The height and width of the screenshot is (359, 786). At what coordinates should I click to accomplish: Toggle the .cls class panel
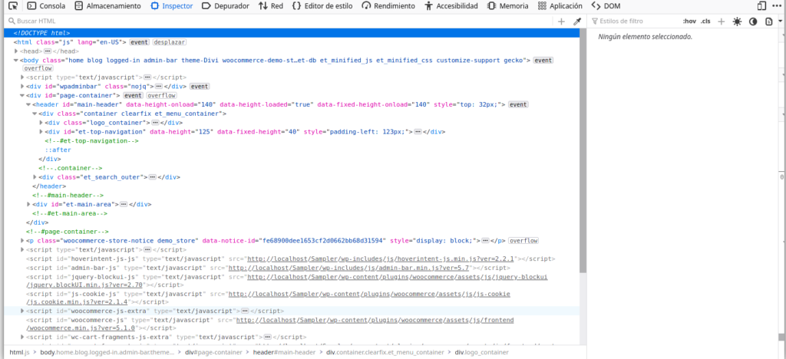(706, 21)
